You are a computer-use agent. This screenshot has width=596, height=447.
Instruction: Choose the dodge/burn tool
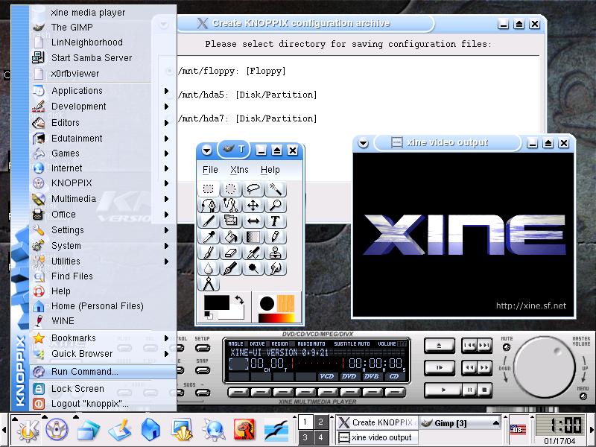[x=253, y=268]
